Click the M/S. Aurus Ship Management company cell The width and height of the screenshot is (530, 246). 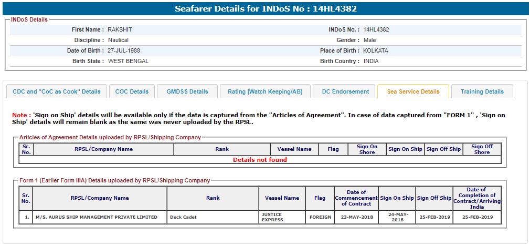(96, 217)
